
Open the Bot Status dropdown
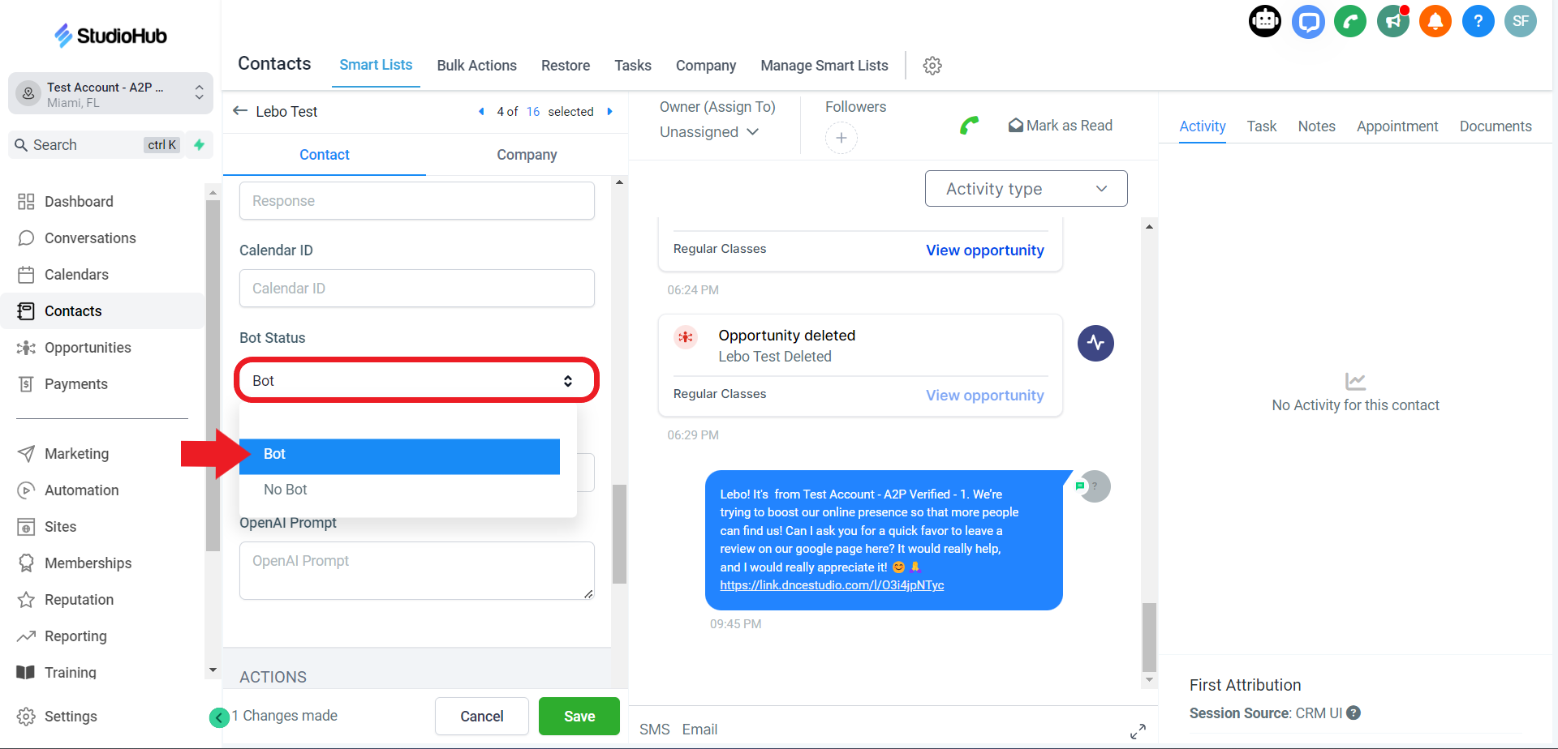(x=416, y=380)
